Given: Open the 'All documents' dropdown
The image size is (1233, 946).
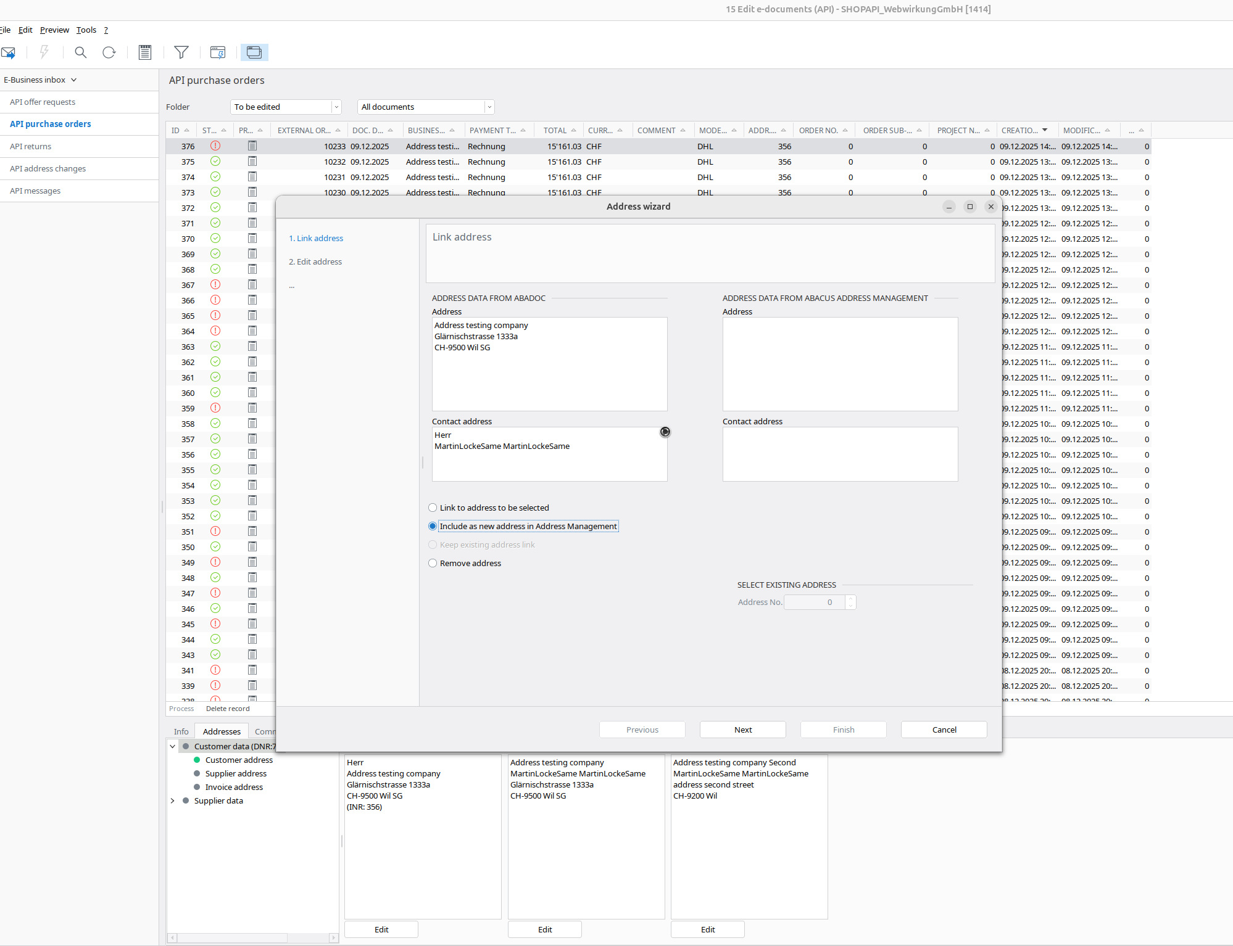Looking at the screenshot, I should [x=489, y=107].
